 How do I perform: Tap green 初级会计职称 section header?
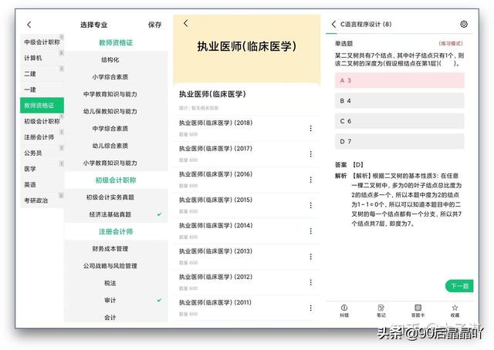click(116, 180)
